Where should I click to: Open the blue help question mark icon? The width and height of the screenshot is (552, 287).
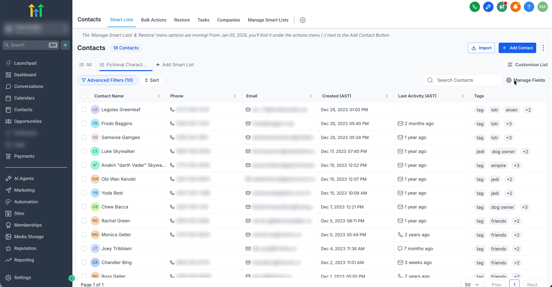click(x=529, y=7)
